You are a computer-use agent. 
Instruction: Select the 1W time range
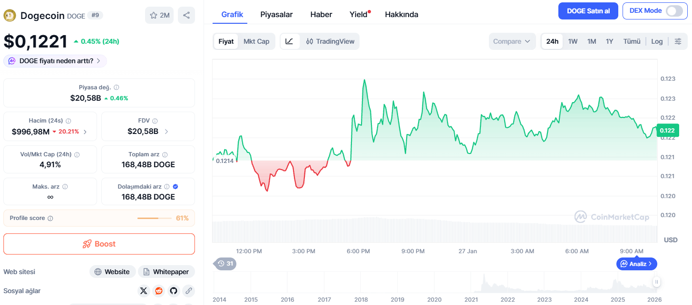point(573,41)
